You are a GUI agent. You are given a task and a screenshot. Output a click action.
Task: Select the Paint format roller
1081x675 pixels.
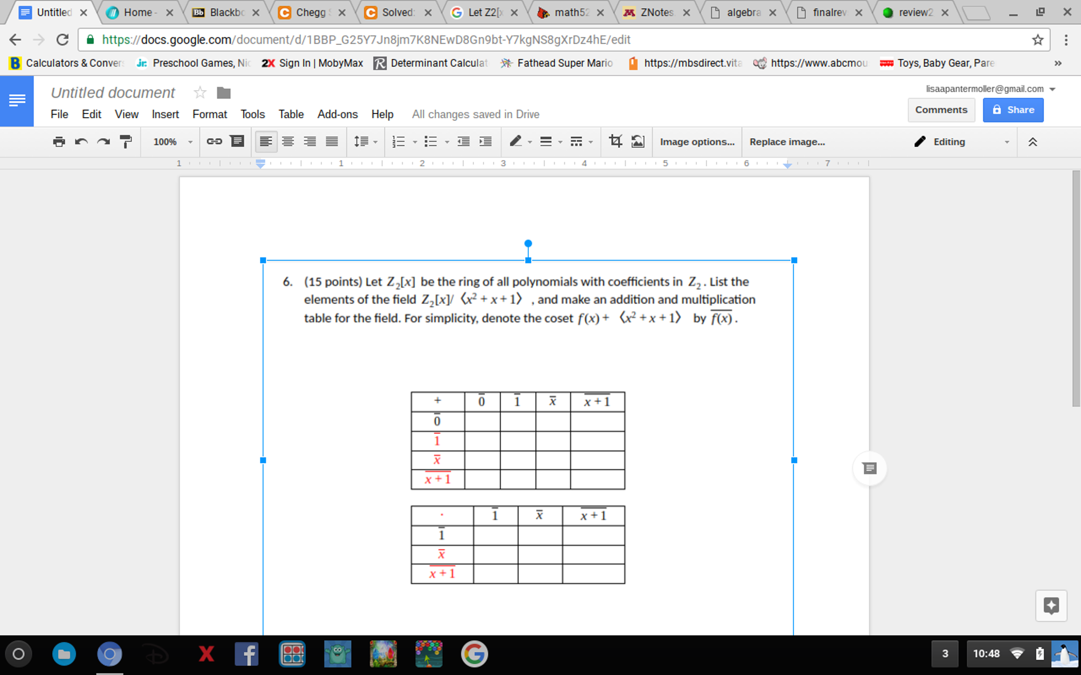[x=126, y=141]
